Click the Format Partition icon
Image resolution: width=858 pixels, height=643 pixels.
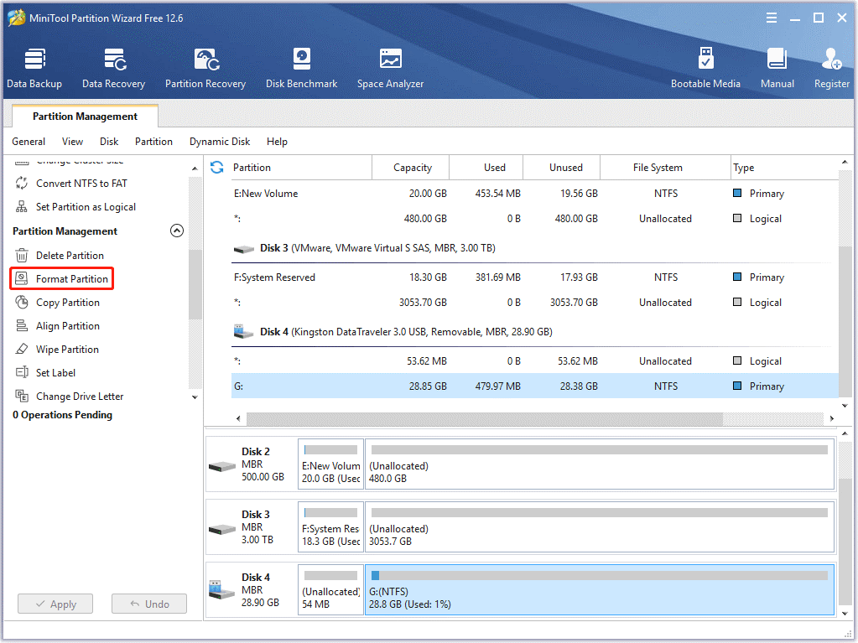click(21, 279)
